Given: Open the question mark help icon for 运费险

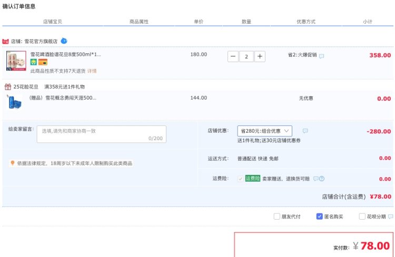Looking at the screenshot, I should click(x=322, y=179).
